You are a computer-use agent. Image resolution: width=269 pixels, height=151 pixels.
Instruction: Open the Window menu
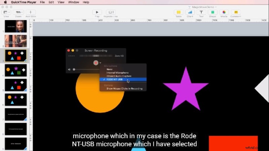74,2
